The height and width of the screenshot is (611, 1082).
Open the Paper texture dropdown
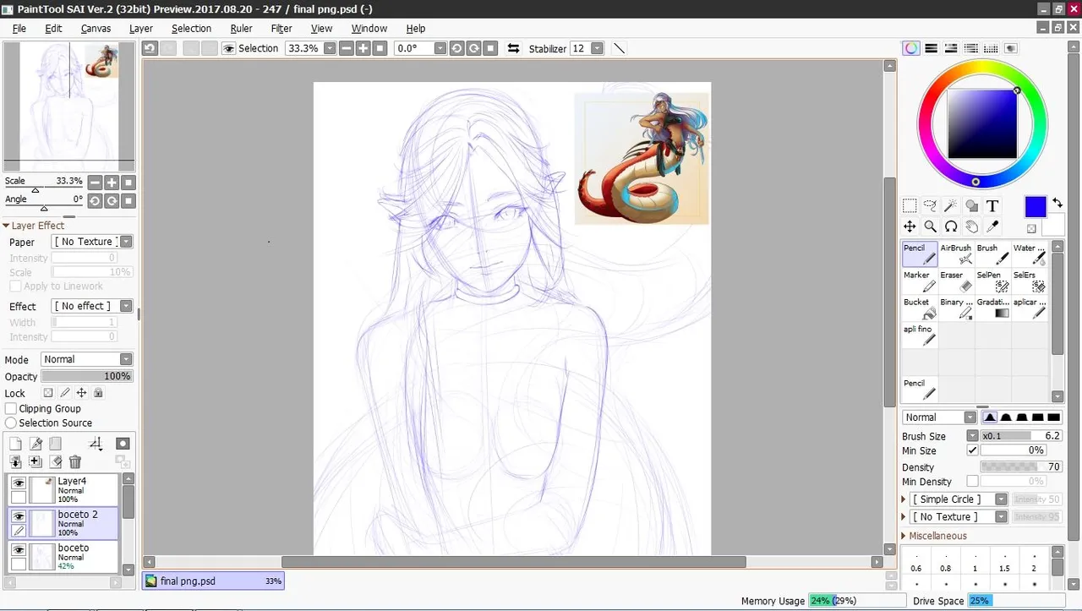pos(126,242)
